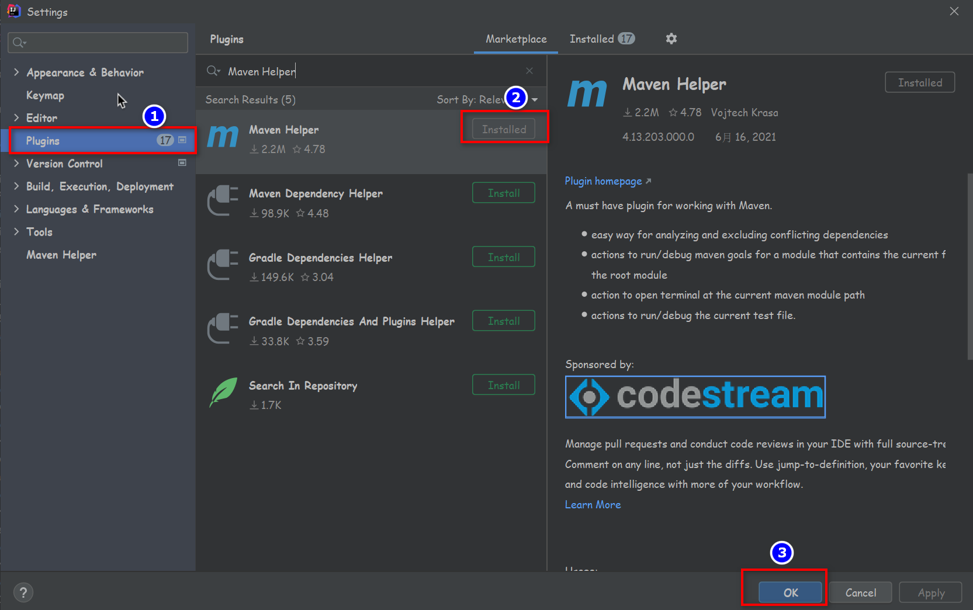Close the Settings dialog window
This screenshot has height=610, width=973.
tap(954, 11)
